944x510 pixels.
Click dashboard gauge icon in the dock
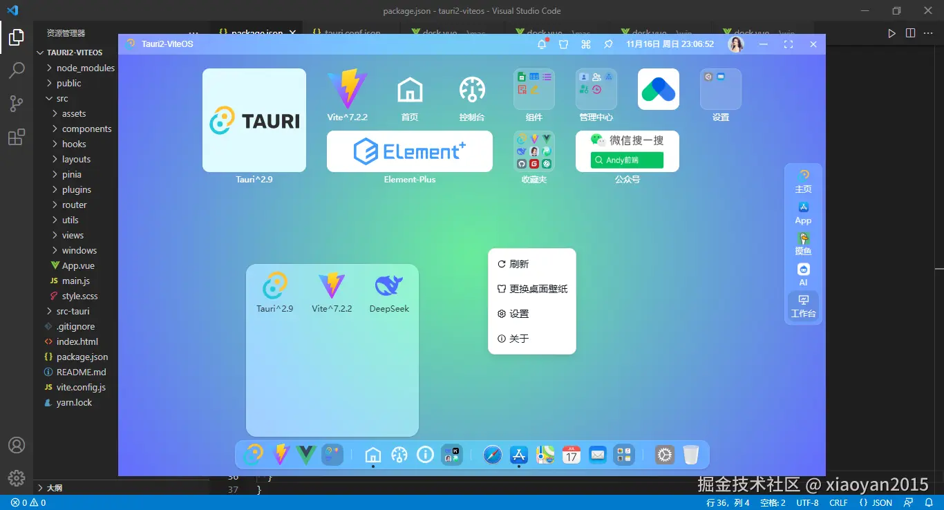click(x=399, y=455)
